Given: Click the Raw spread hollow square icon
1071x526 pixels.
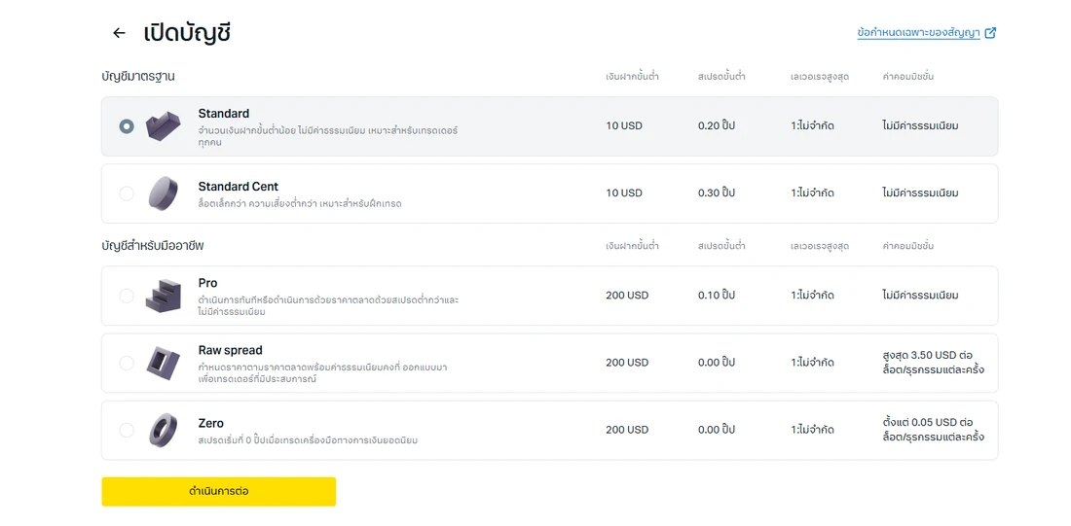Looking at the screenshot, I should click(164, 363).
